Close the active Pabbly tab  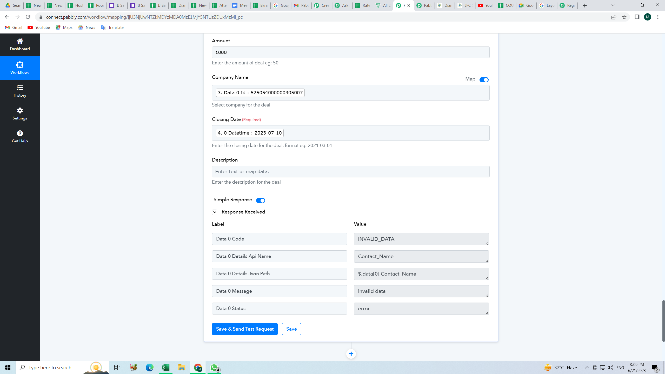[x=409, y=5]
